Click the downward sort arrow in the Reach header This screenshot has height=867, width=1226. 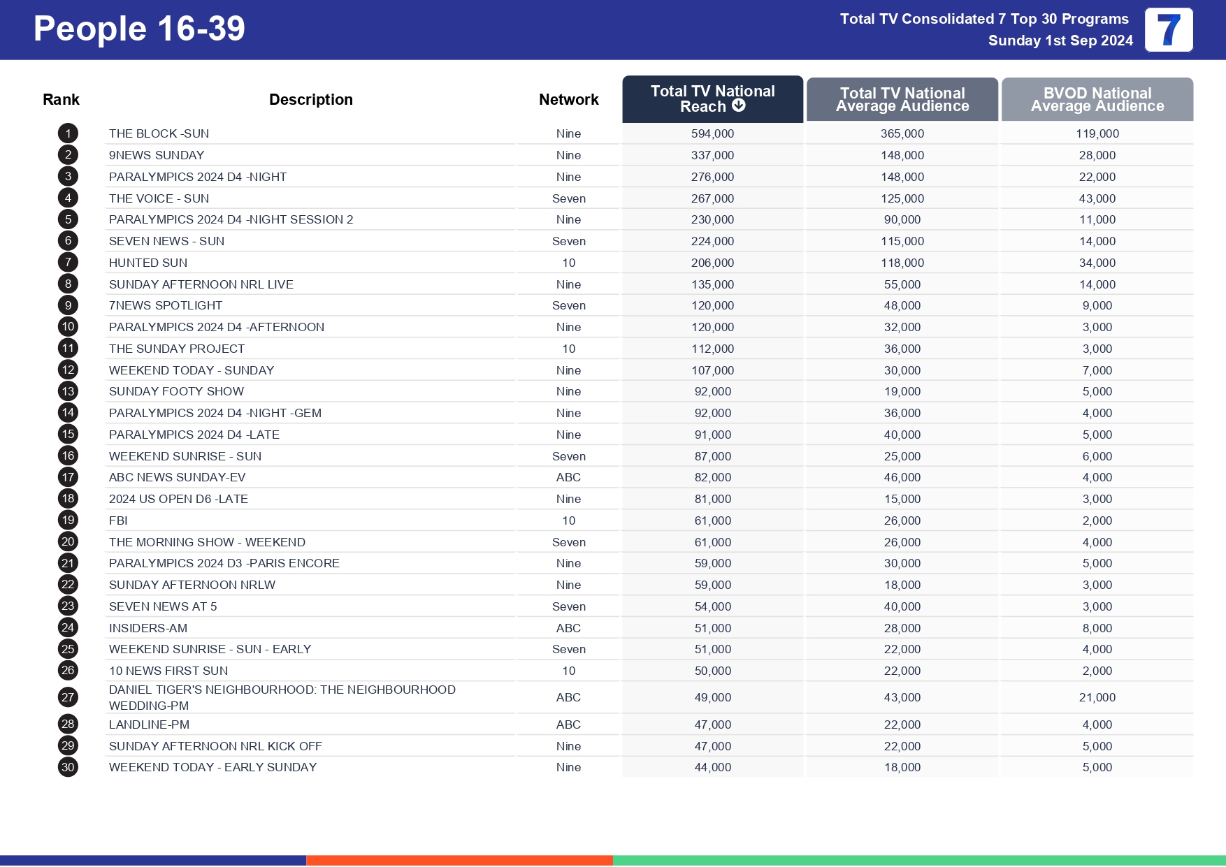[738, 107]
